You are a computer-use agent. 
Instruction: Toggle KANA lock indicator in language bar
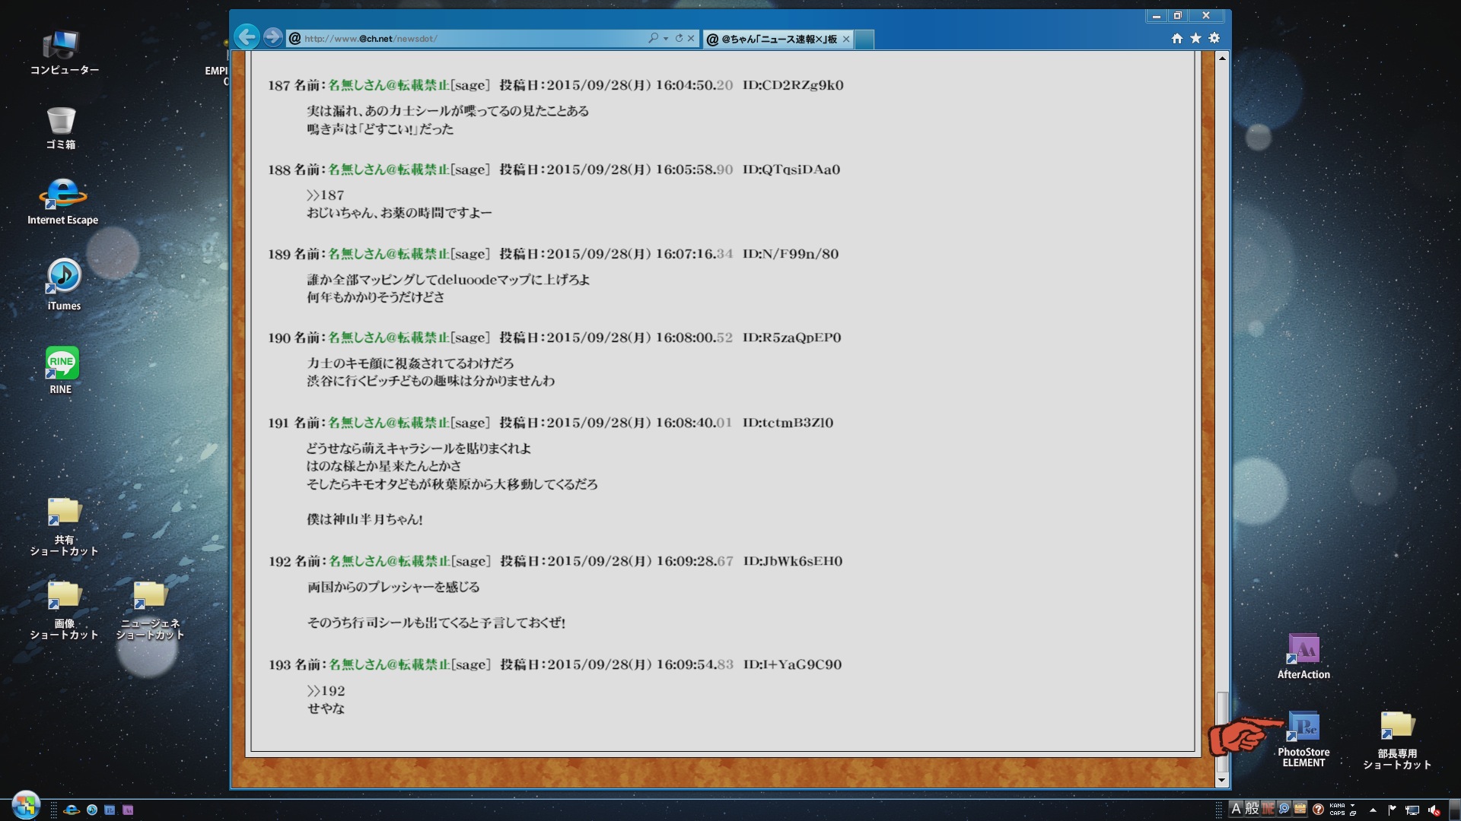pos(1337,805)
